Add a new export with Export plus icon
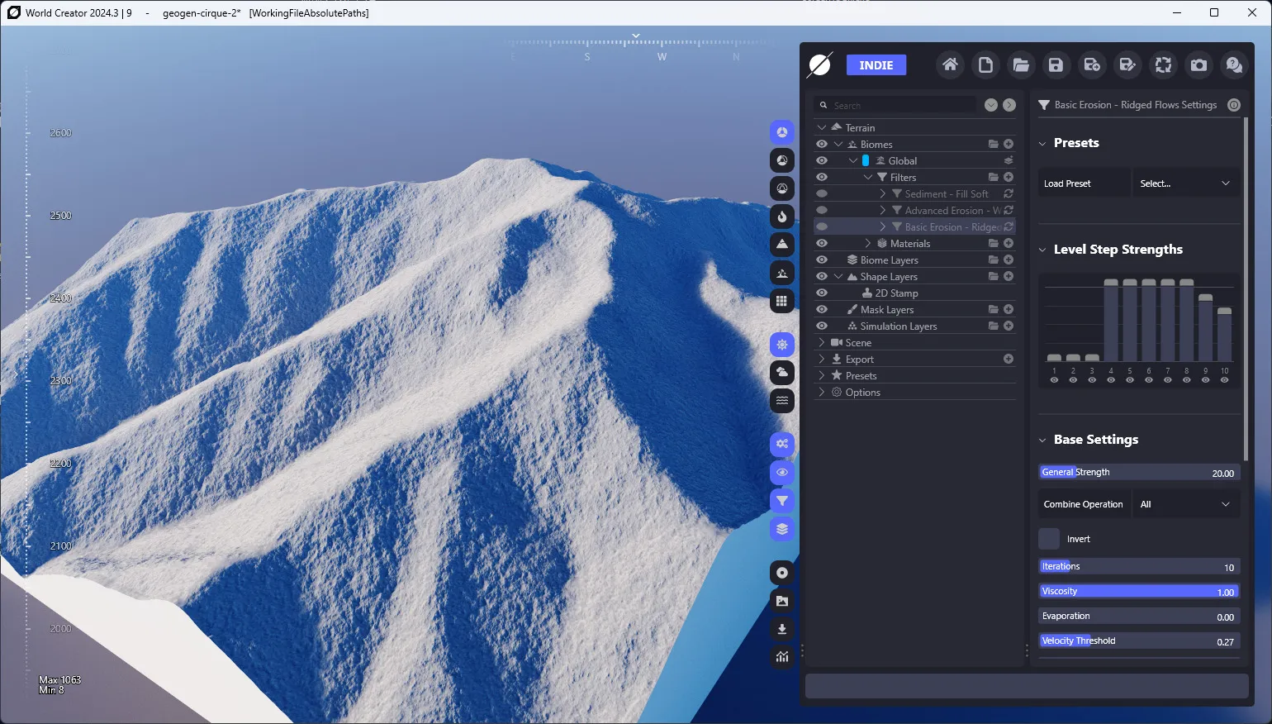The height and width of the screenshot is (724, 1272). (x=1009, y=359)
